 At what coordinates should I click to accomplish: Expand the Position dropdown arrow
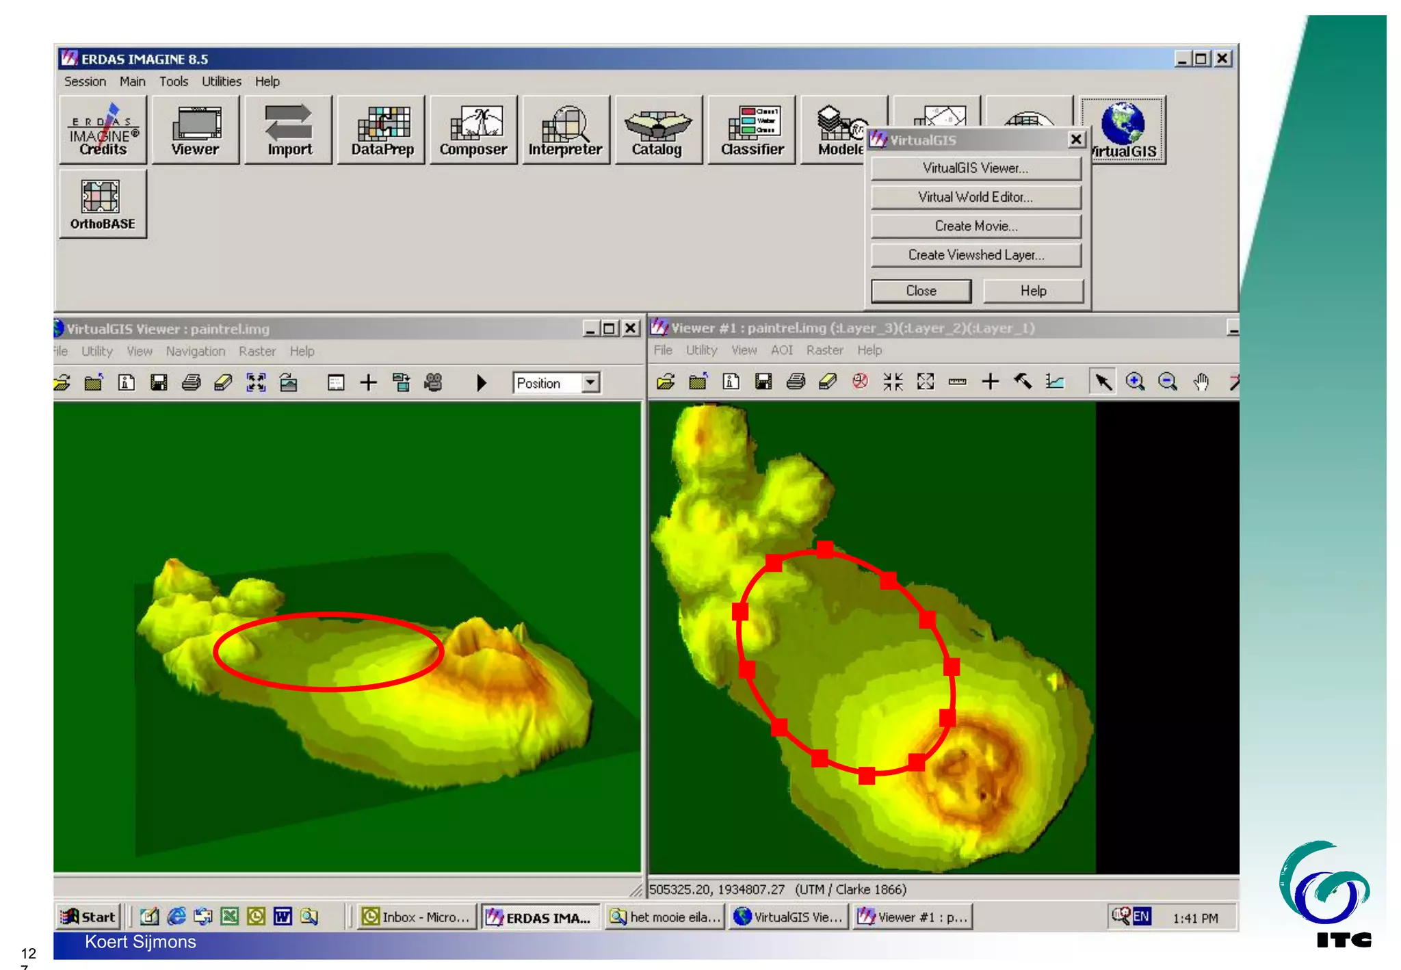(x=590, y=382)
